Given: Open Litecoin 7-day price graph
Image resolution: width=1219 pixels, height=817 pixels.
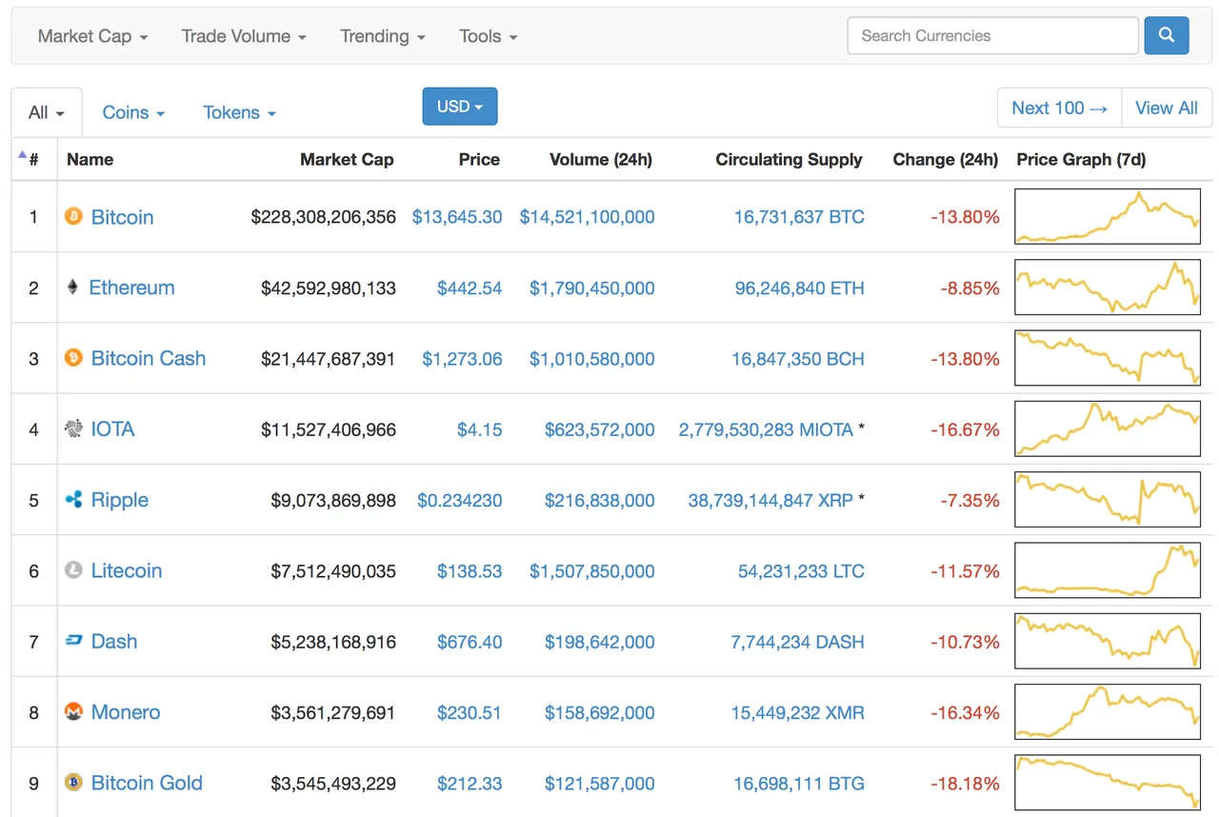Looking at the screenshot, I should (1108, 570).
